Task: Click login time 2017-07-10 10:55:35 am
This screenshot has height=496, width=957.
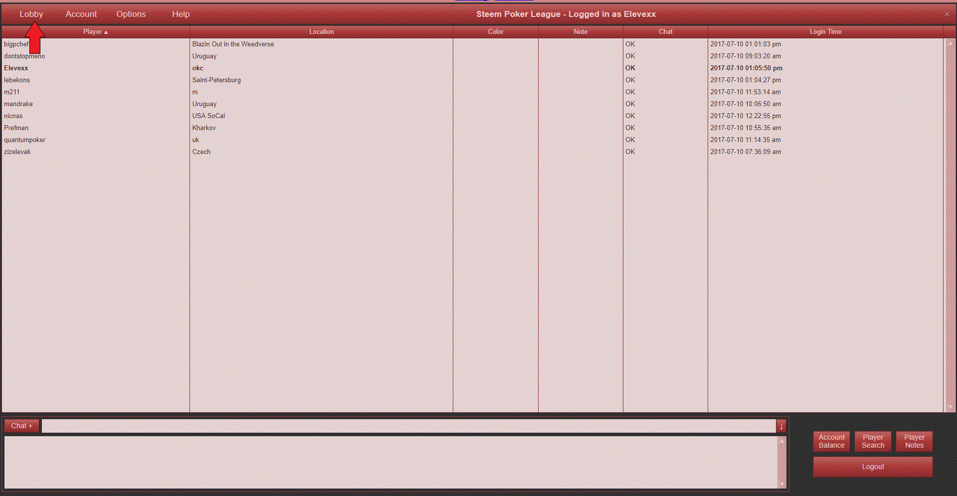Action: [746, 128]
